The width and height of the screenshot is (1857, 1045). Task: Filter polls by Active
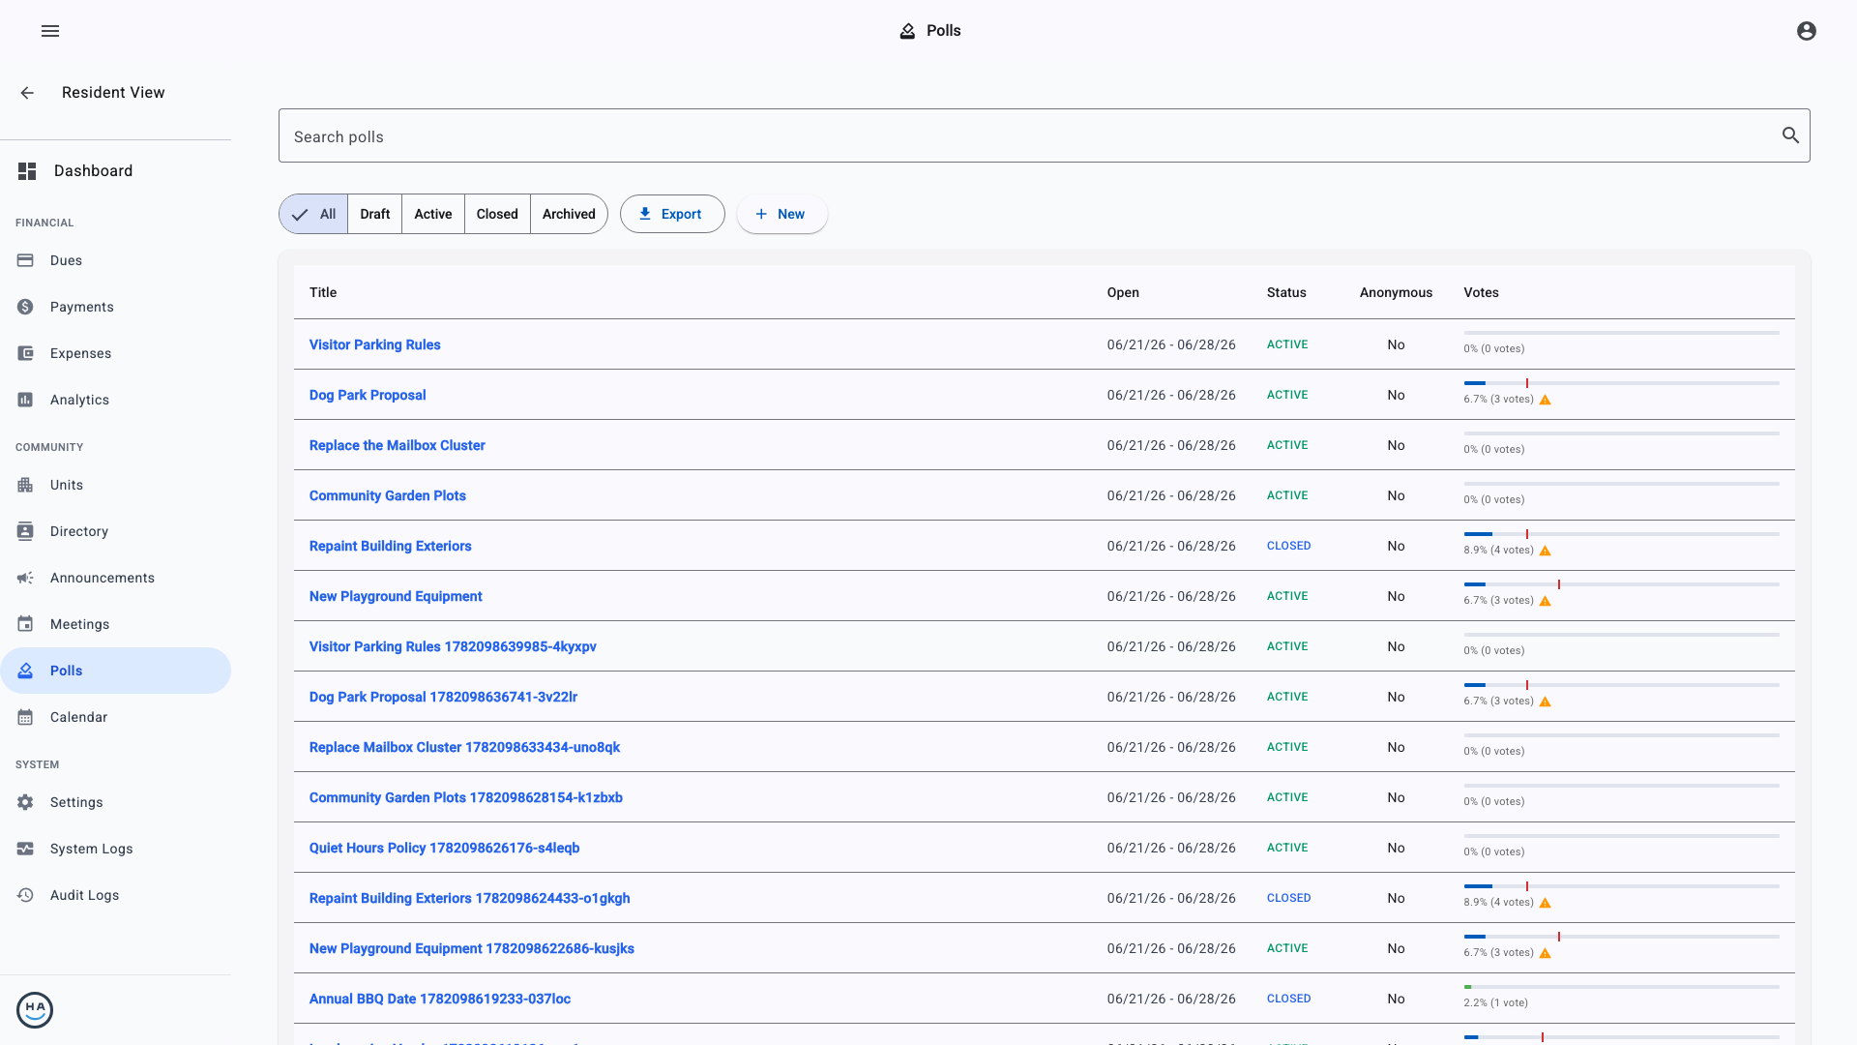(433, 214)
